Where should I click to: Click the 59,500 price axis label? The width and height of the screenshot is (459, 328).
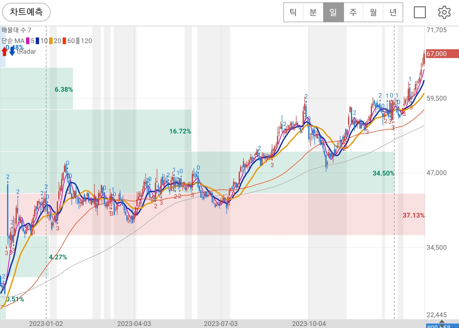[437, 98]
